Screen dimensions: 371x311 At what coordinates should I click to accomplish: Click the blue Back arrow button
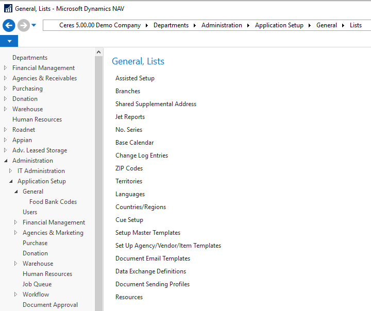tap(9, 25)
